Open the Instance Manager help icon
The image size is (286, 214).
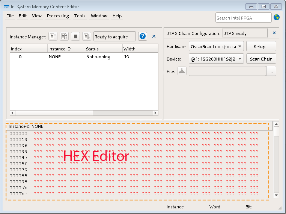click(x=143, y=36)
